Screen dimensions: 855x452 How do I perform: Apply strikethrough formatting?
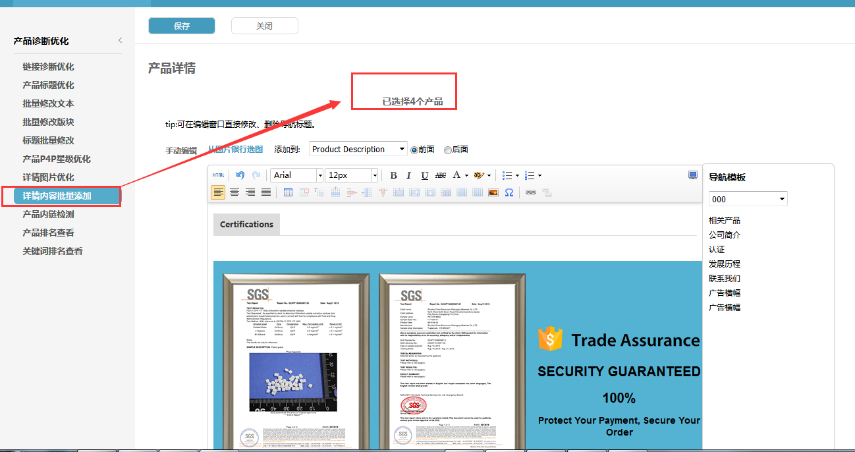point(441,175)
